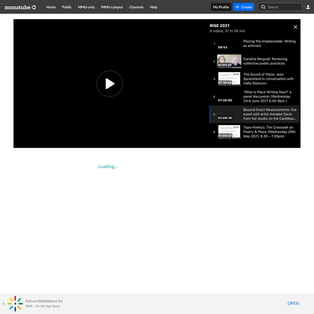Click the mmutube logo
The image size is (314, 314).
20,7
